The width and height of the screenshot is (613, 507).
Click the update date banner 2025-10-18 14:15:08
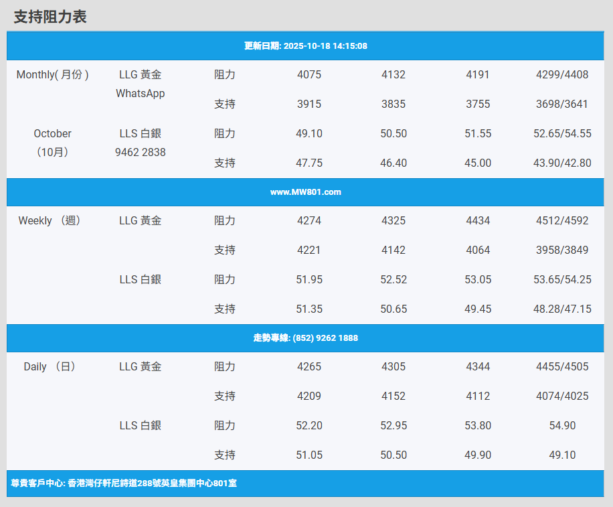pos(305,46)
